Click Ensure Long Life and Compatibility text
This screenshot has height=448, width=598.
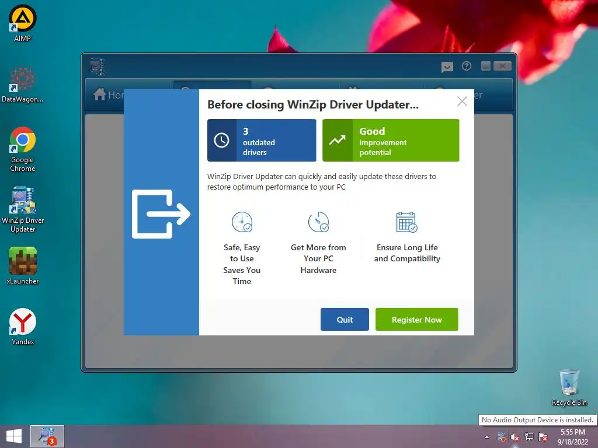[x=407, y=253]
